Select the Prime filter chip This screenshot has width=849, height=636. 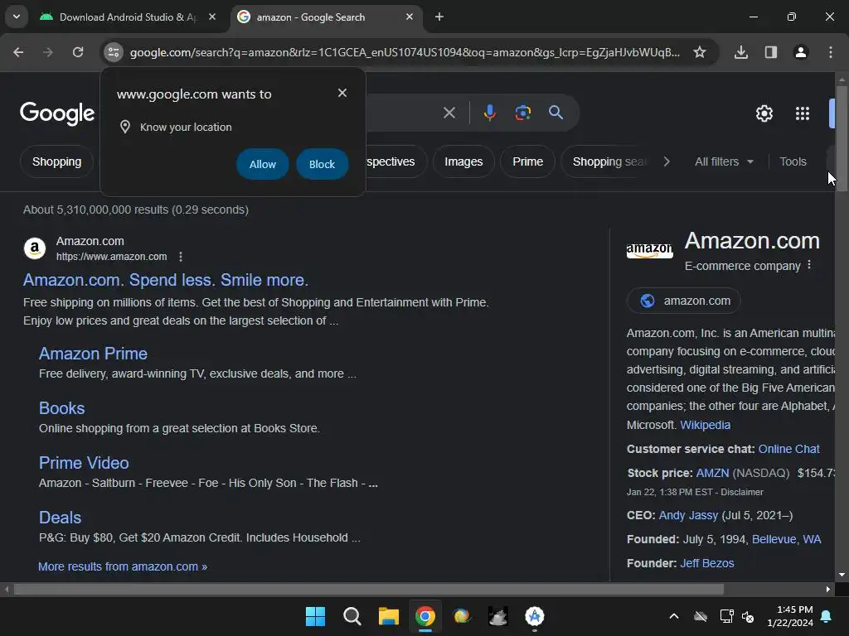pos(528,161)
